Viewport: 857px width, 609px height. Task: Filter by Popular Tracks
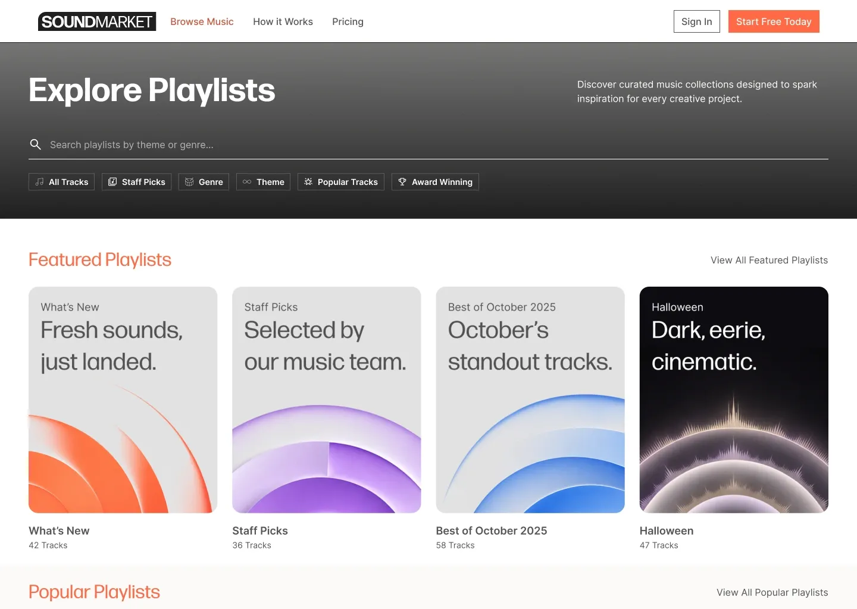341,182
